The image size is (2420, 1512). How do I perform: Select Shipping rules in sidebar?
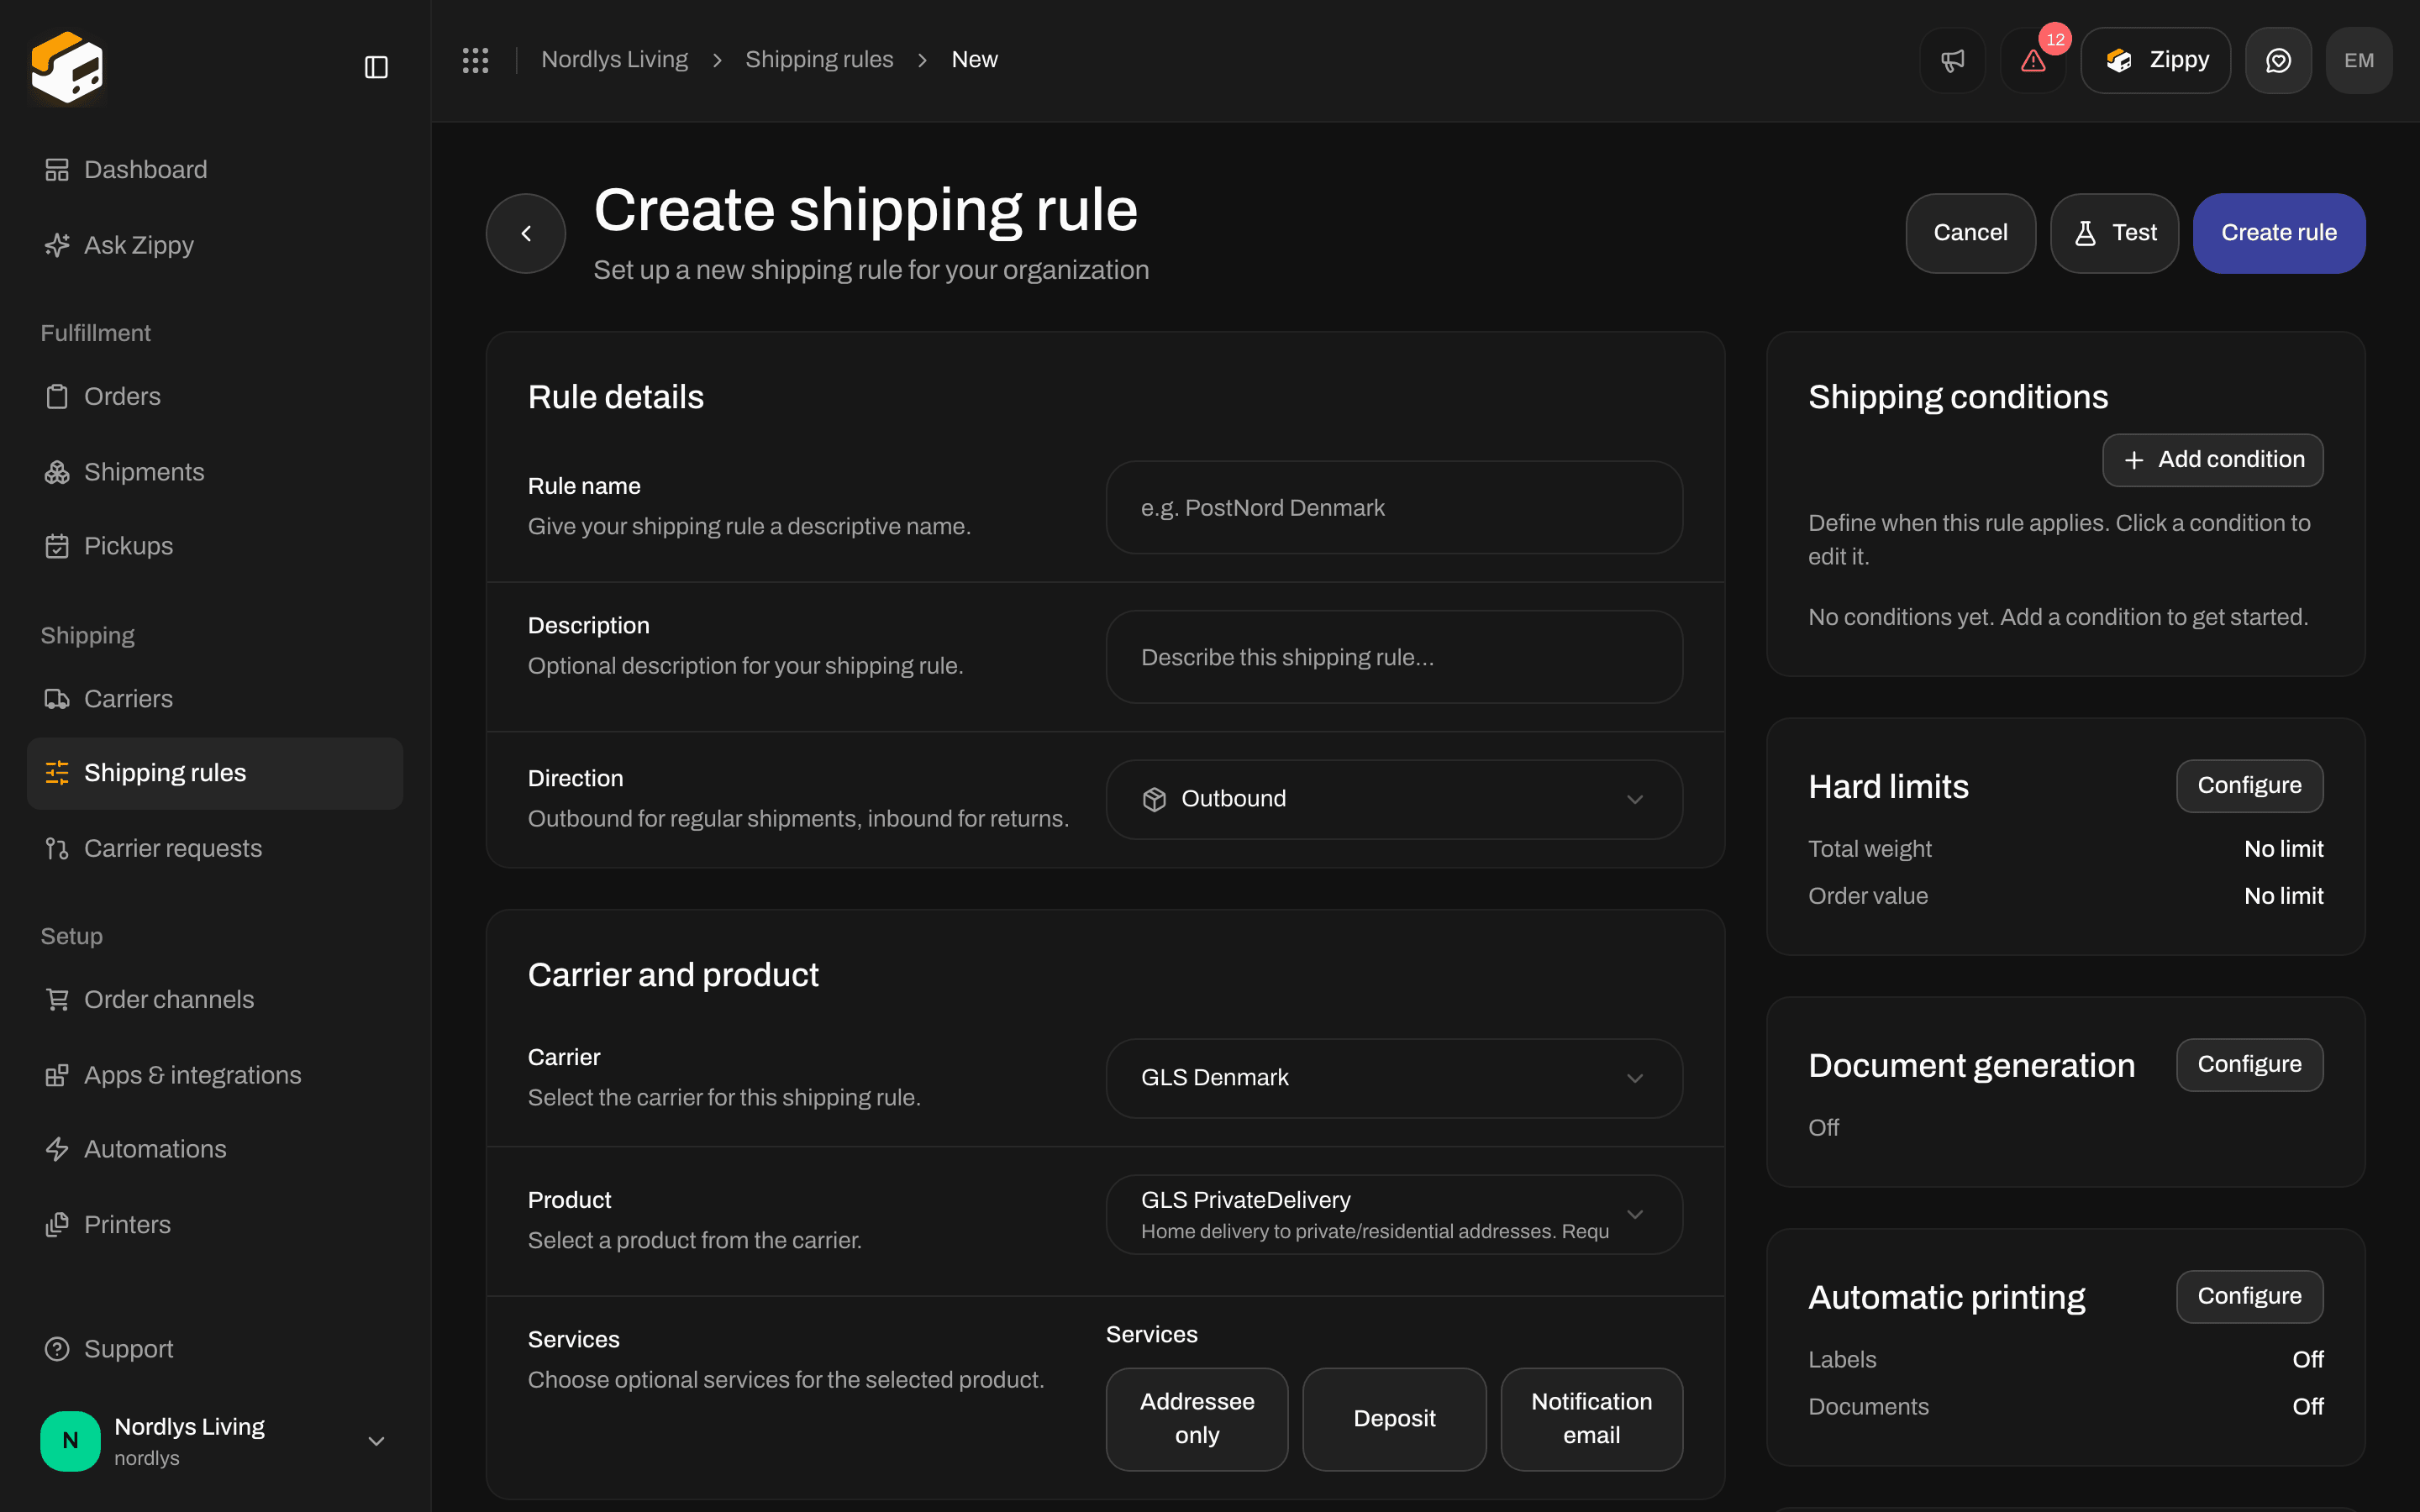pos(215,773)
